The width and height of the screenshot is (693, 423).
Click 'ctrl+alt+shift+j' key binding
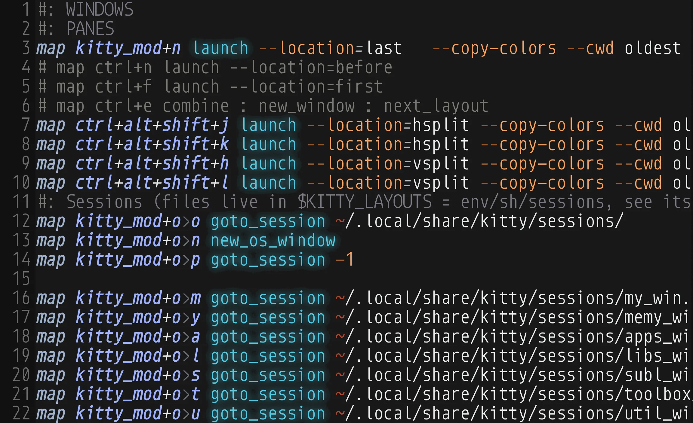152,125
